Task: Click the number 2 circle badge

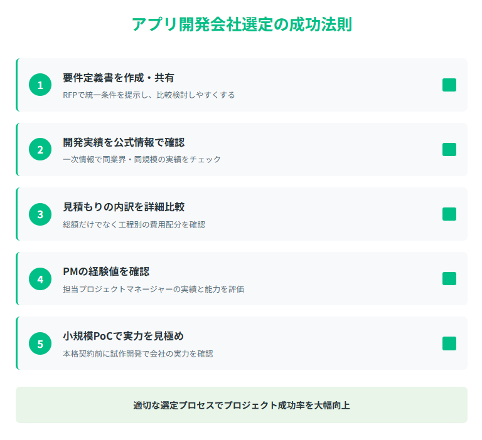Action: (x=40, y=149)
